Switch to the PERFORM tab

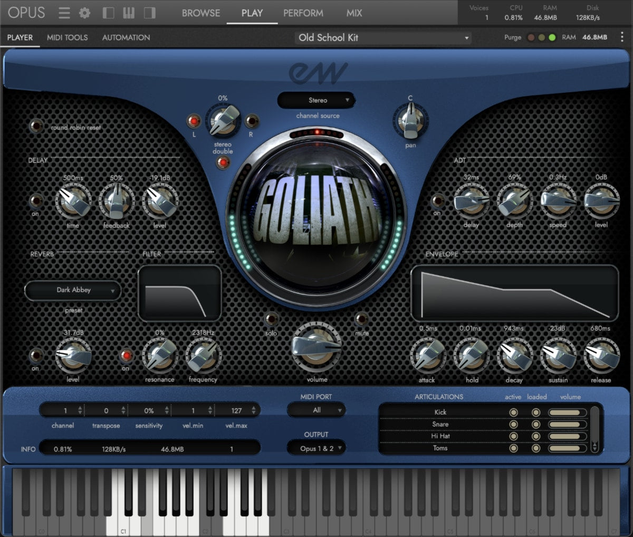point(303,13)
